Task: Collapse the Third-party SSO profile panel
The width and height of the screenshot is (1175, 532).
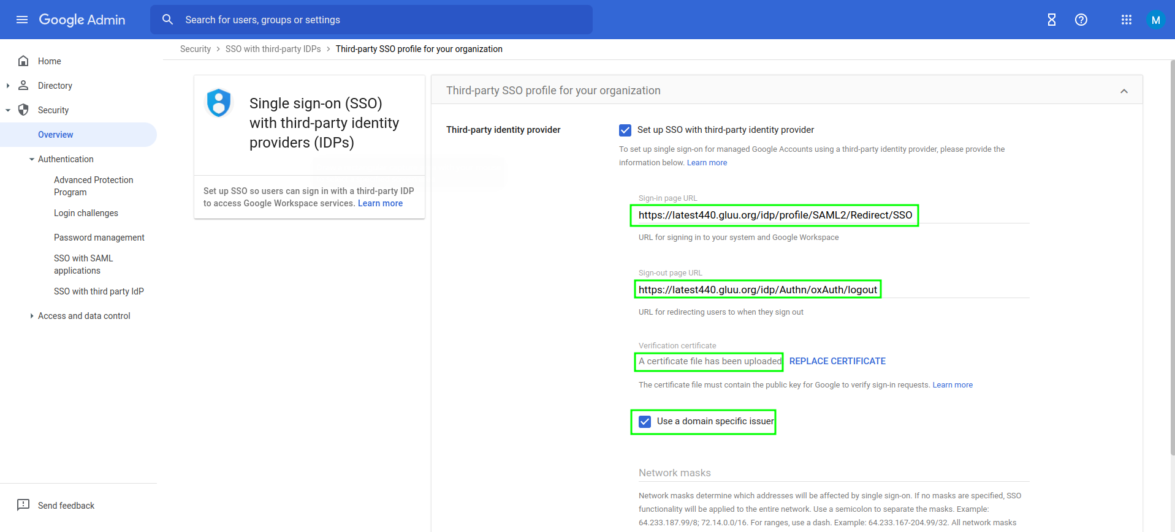Action: (x=1124, y=91)
